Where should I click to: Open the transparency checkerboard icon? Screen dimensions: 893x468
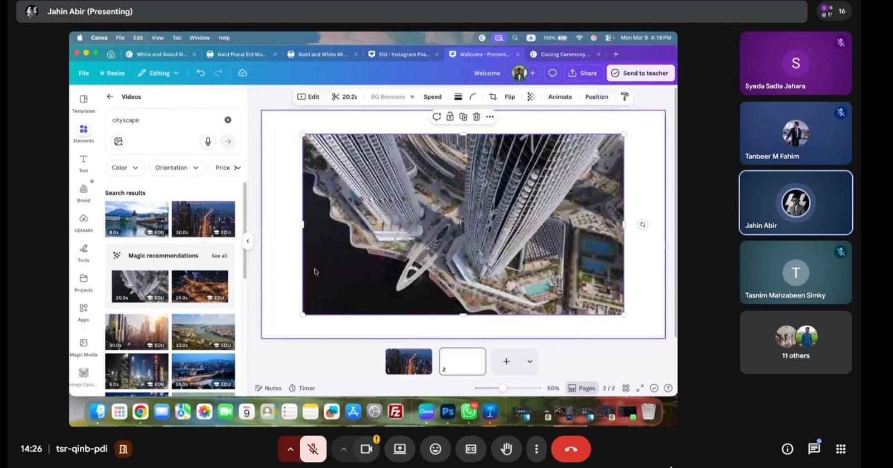click(x=531, y=97)
